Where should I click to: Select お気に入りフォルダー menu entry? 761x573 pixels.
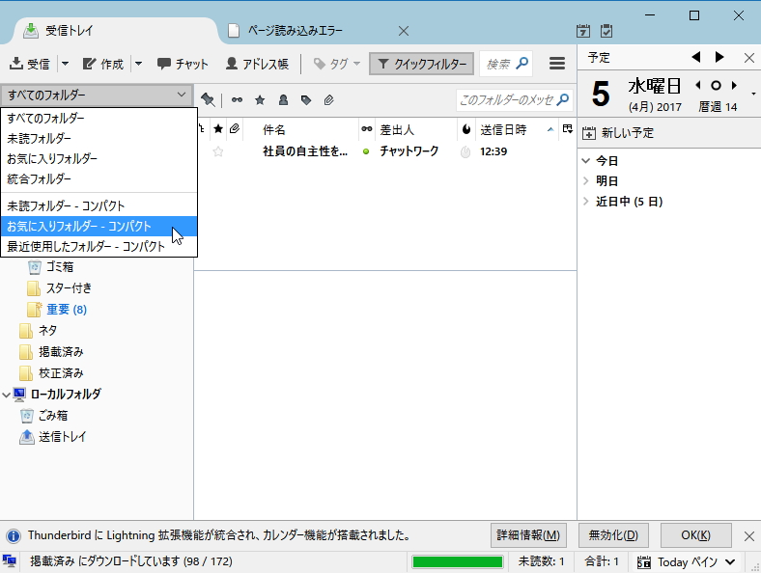pyautogui.click(x=99, y=158)
